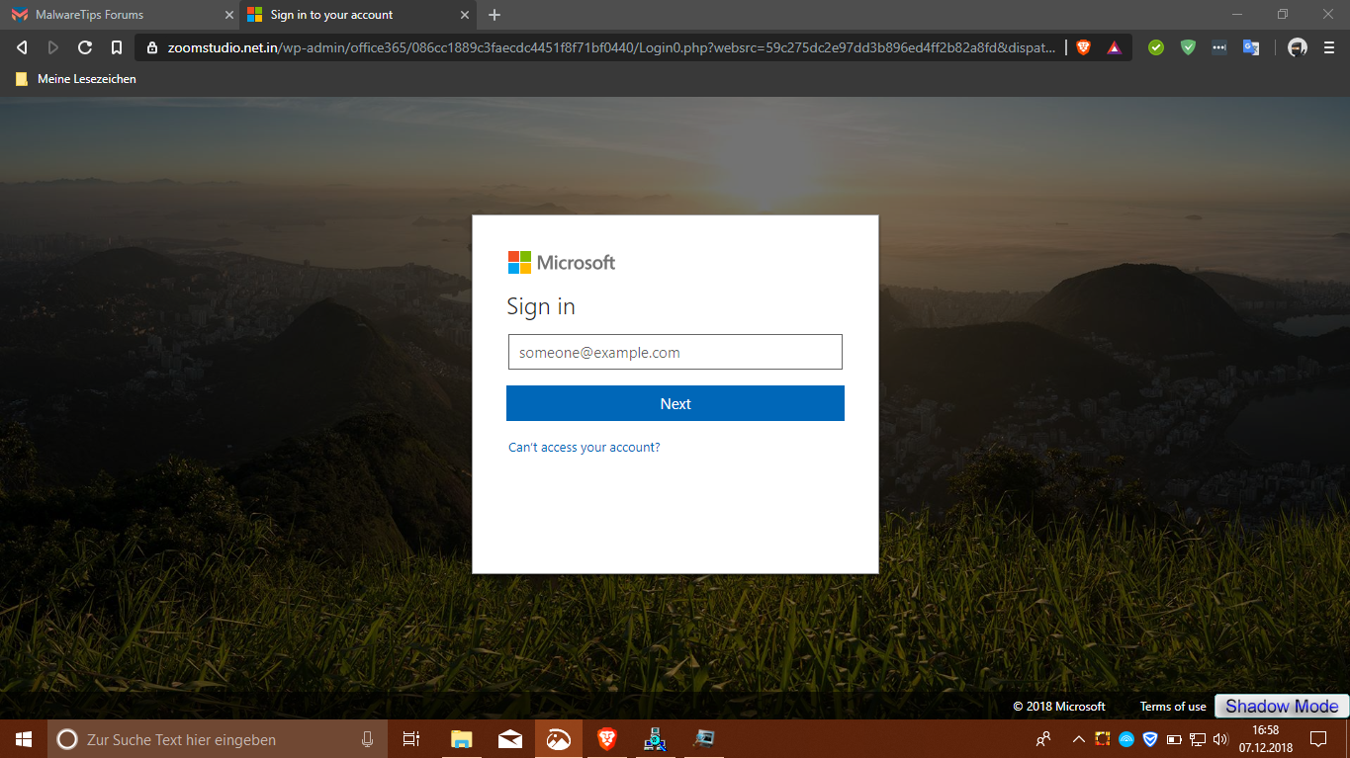Open the volume speaker tray icon
Image resolution: width=1350 pixels, height=758 pixels.
1220,738
